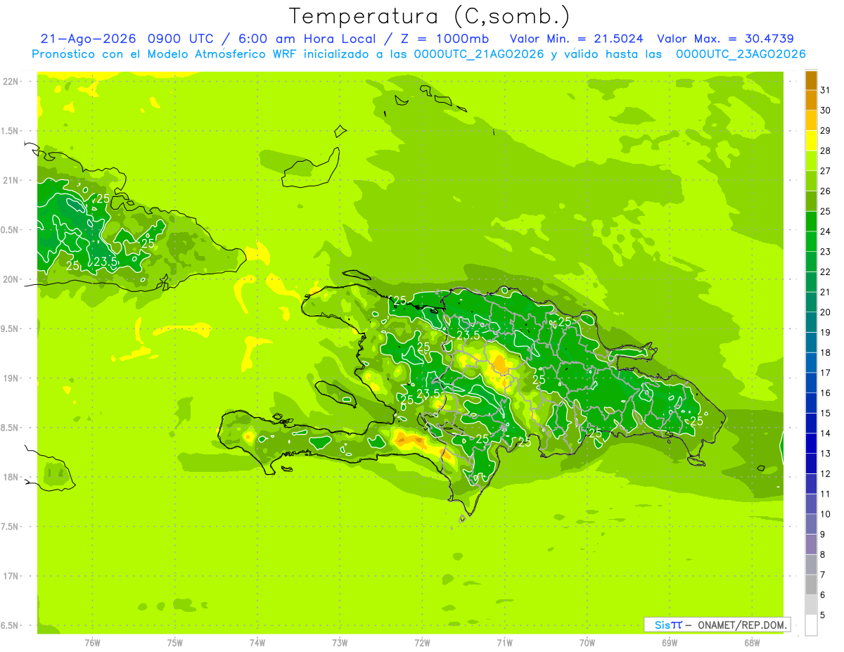Click the orange swatch between 30 and 31
Image resolution: width=844 pixels, height=652 pixels.
click(x=811, y=101)
